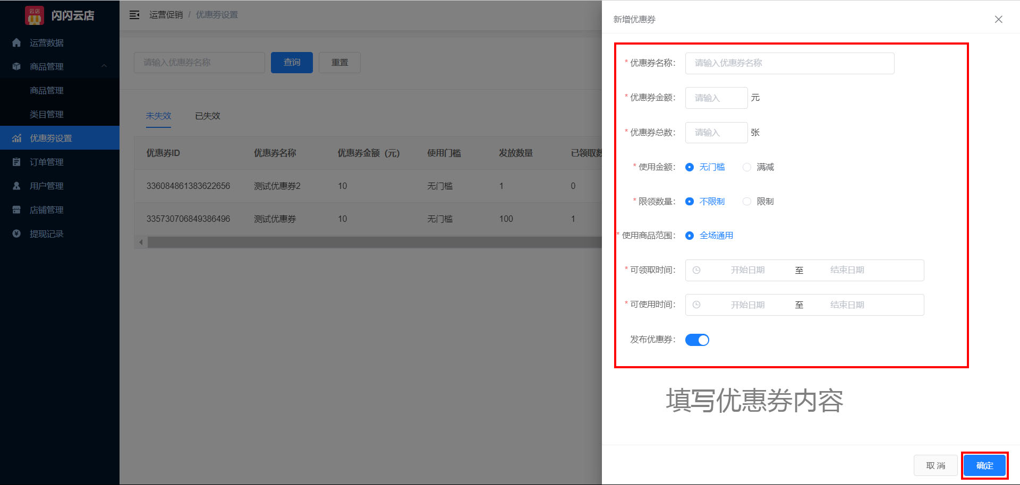Open the 运营数据 dashboard icon
Image resolution: width=1020 pixels, height=485 pixels.
16,42
